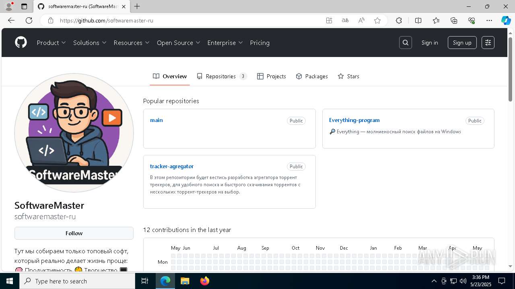
Task: Open tab actions menu icon
Action: [x=24, y=6]
